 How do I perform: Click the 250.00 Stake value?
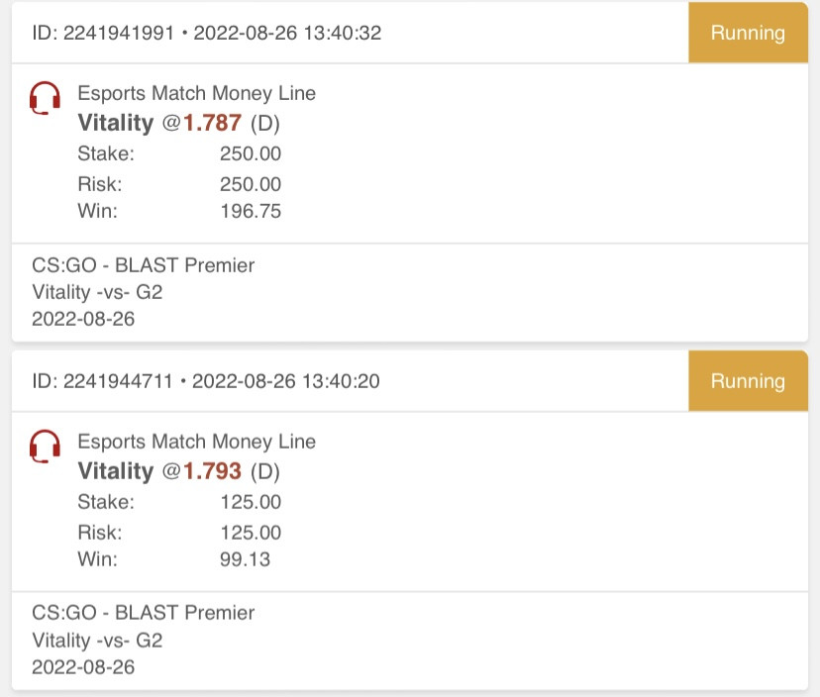251,153
